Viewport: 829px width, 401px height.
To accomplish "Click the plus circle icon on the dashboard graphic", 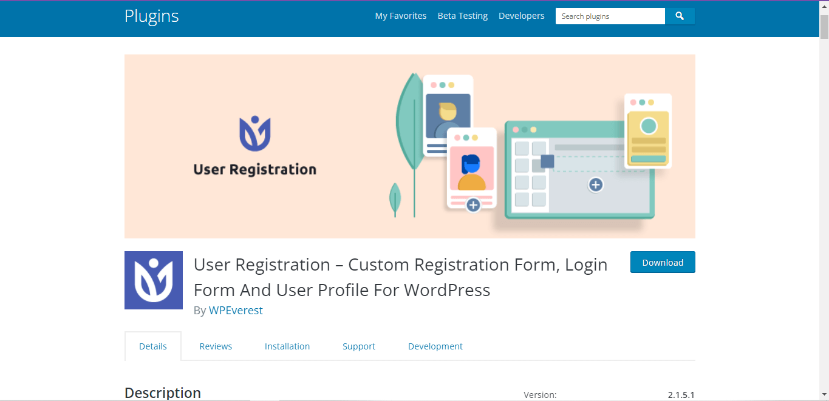I will point(594,185).
